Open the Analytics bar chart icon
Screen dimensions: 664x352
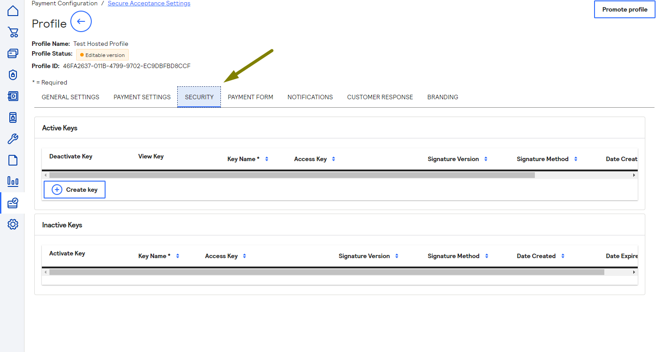13,181
